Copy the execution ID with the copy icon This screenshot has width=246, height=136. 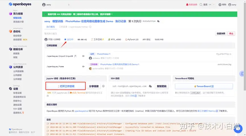click(158, 21)
